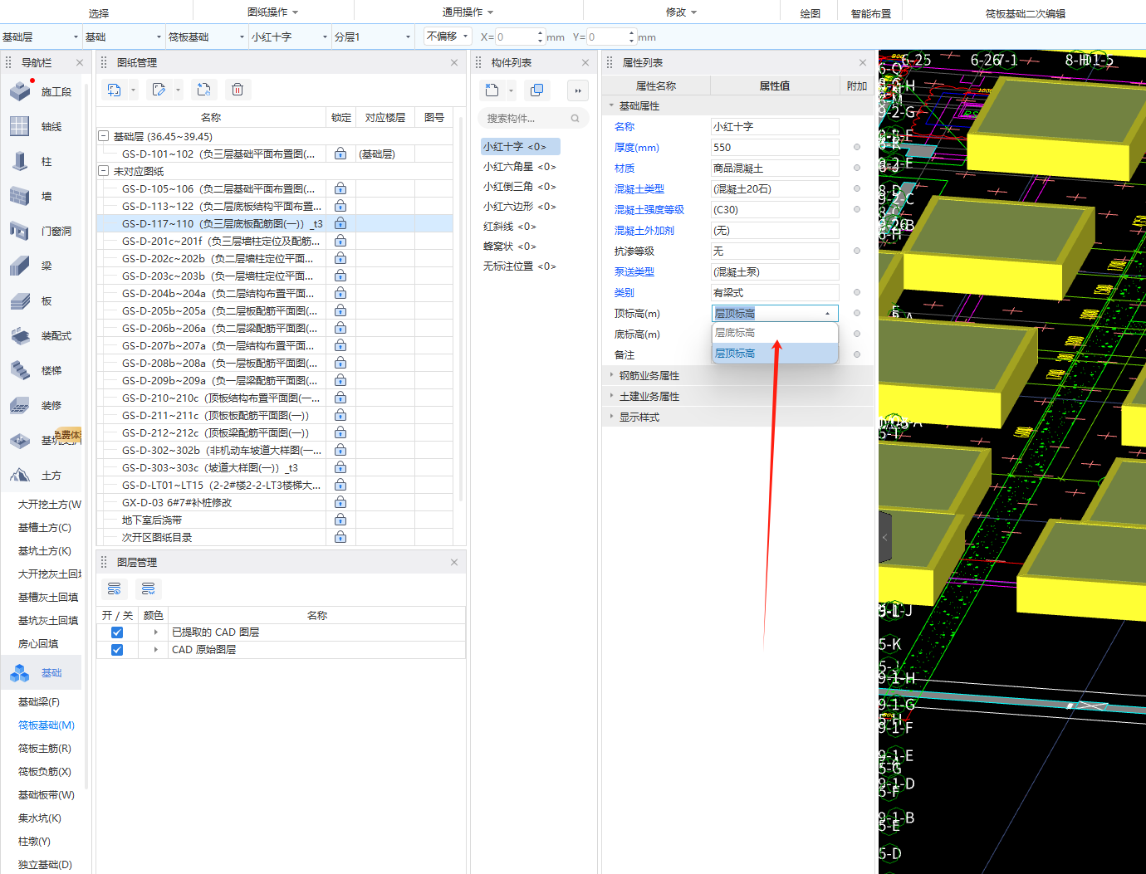
Task: Click the 柱 column icon in navigation bar
Action: pos(20,162)
